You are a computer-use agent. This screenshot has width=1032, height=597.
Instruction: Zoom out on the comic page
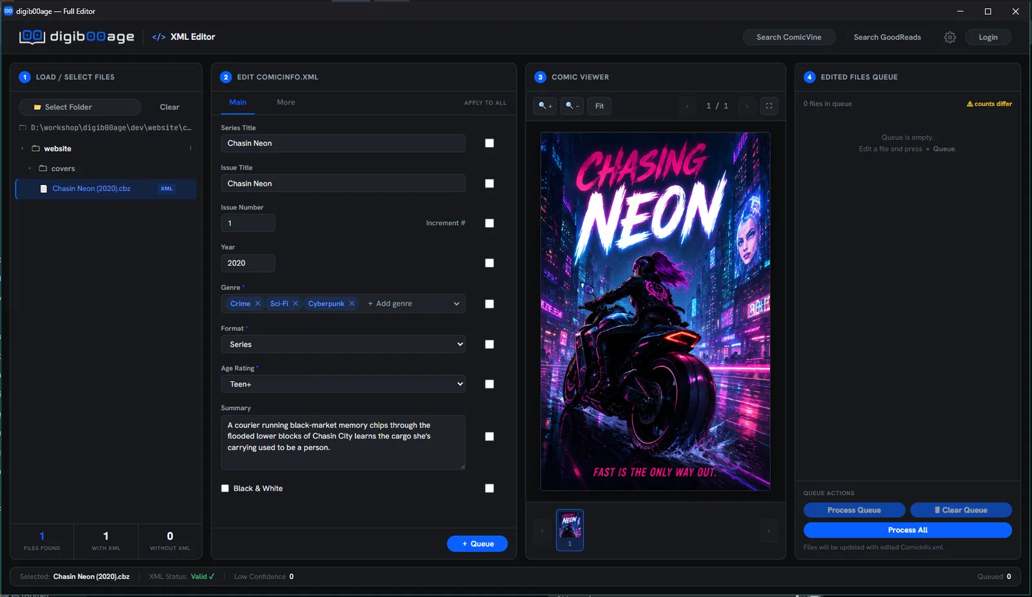point(572,106)
